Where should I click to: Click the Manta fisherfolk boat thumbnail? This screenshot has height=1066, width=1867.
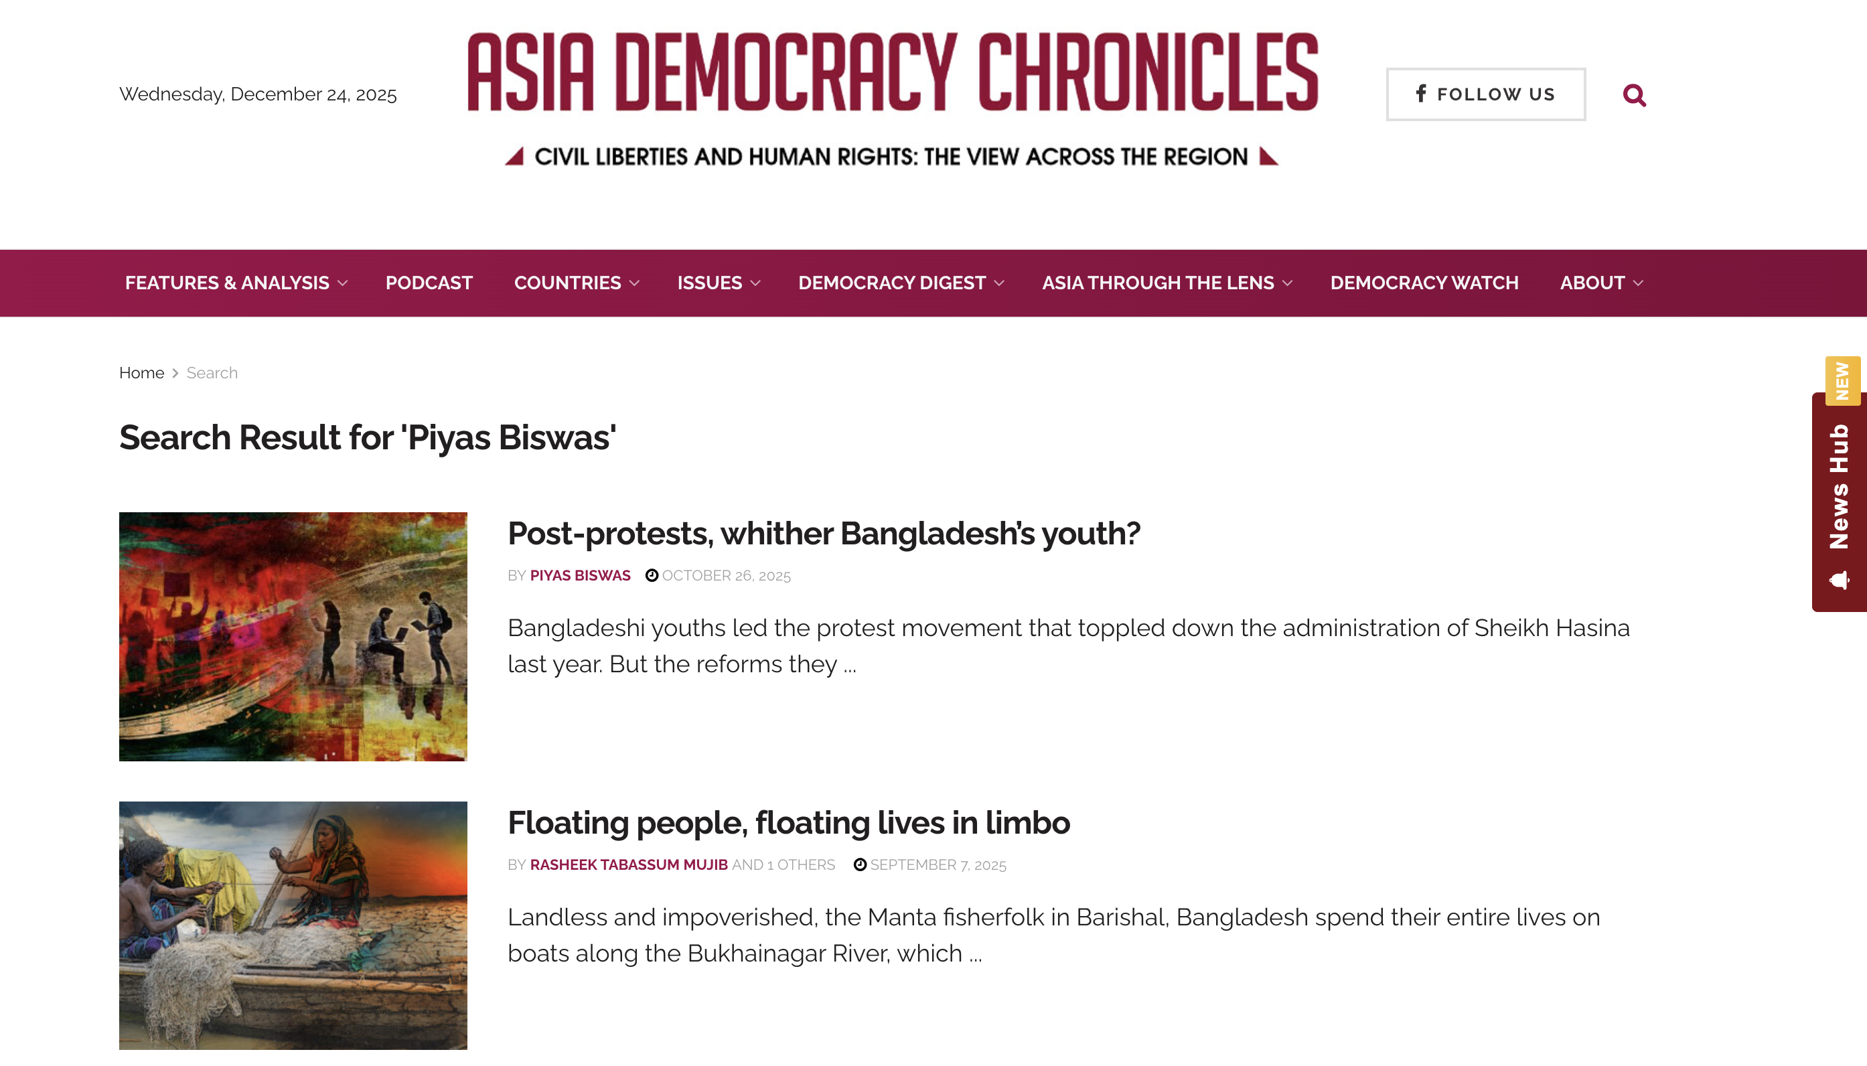[x=293, y=925]
